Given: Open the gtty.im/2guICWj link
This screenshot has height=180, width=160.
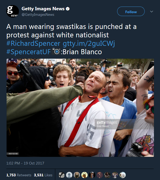Looking at the screenshot, I should pos(89,43).
